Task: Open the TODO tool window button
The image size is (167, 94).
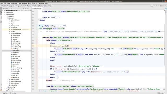Action: (5, 93)
